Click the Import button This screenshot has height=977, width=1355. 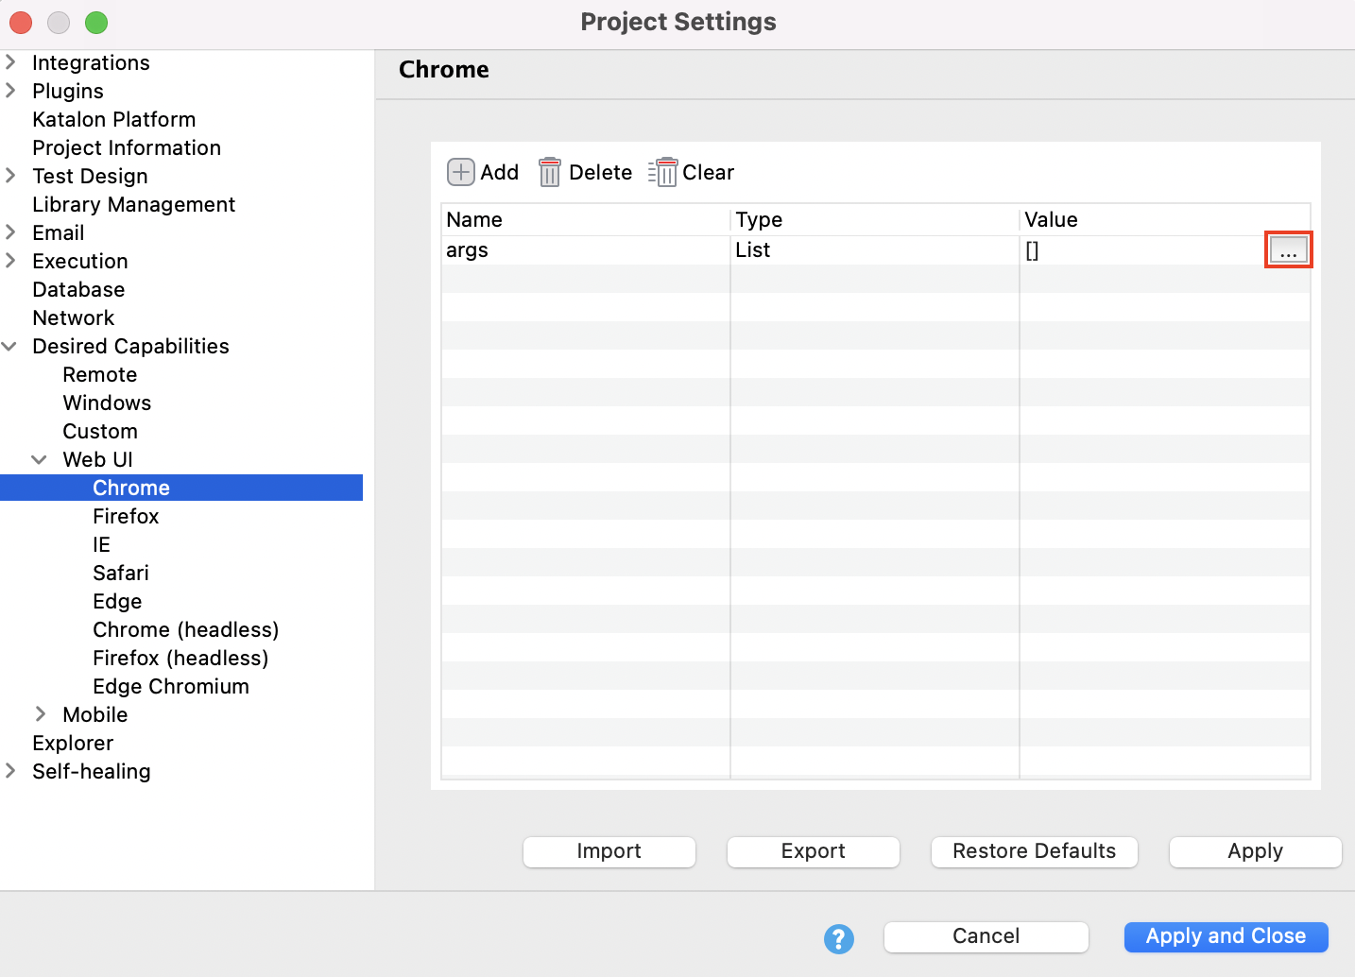click(x=609, y=851)
